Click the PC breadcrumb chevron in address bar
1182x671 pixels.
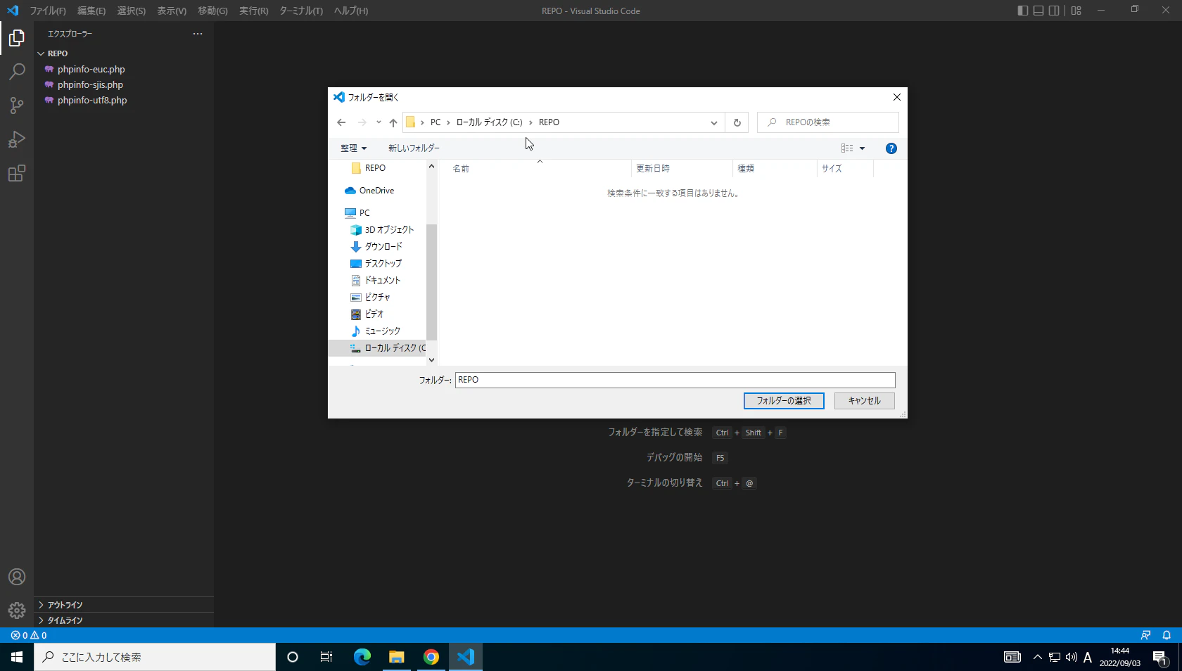(x=448, y=122)
